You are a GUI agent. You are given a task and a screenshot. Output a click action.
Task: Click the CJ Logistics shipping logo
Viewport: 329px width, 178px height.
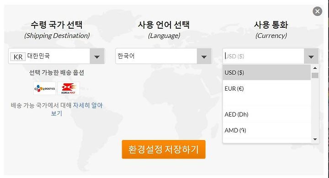44,88
